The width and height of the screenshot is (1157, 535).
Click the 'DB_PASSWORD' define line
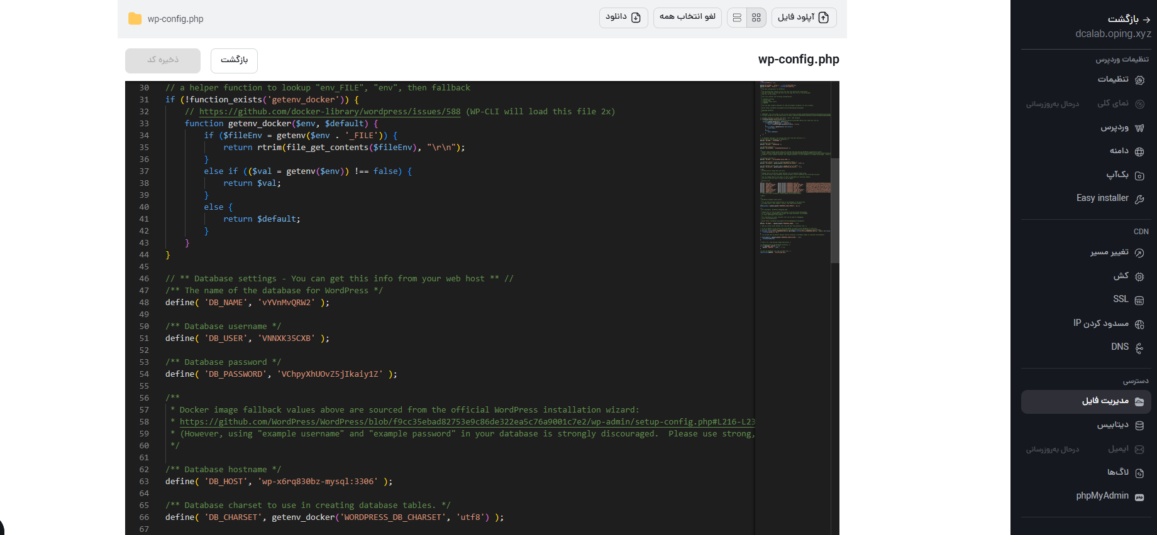281,374
